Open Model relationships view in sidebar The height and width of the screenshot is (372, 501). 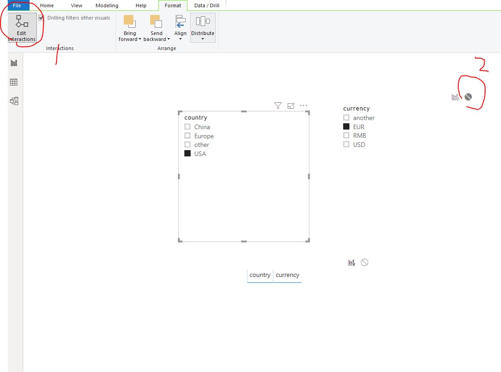(14, 101)
